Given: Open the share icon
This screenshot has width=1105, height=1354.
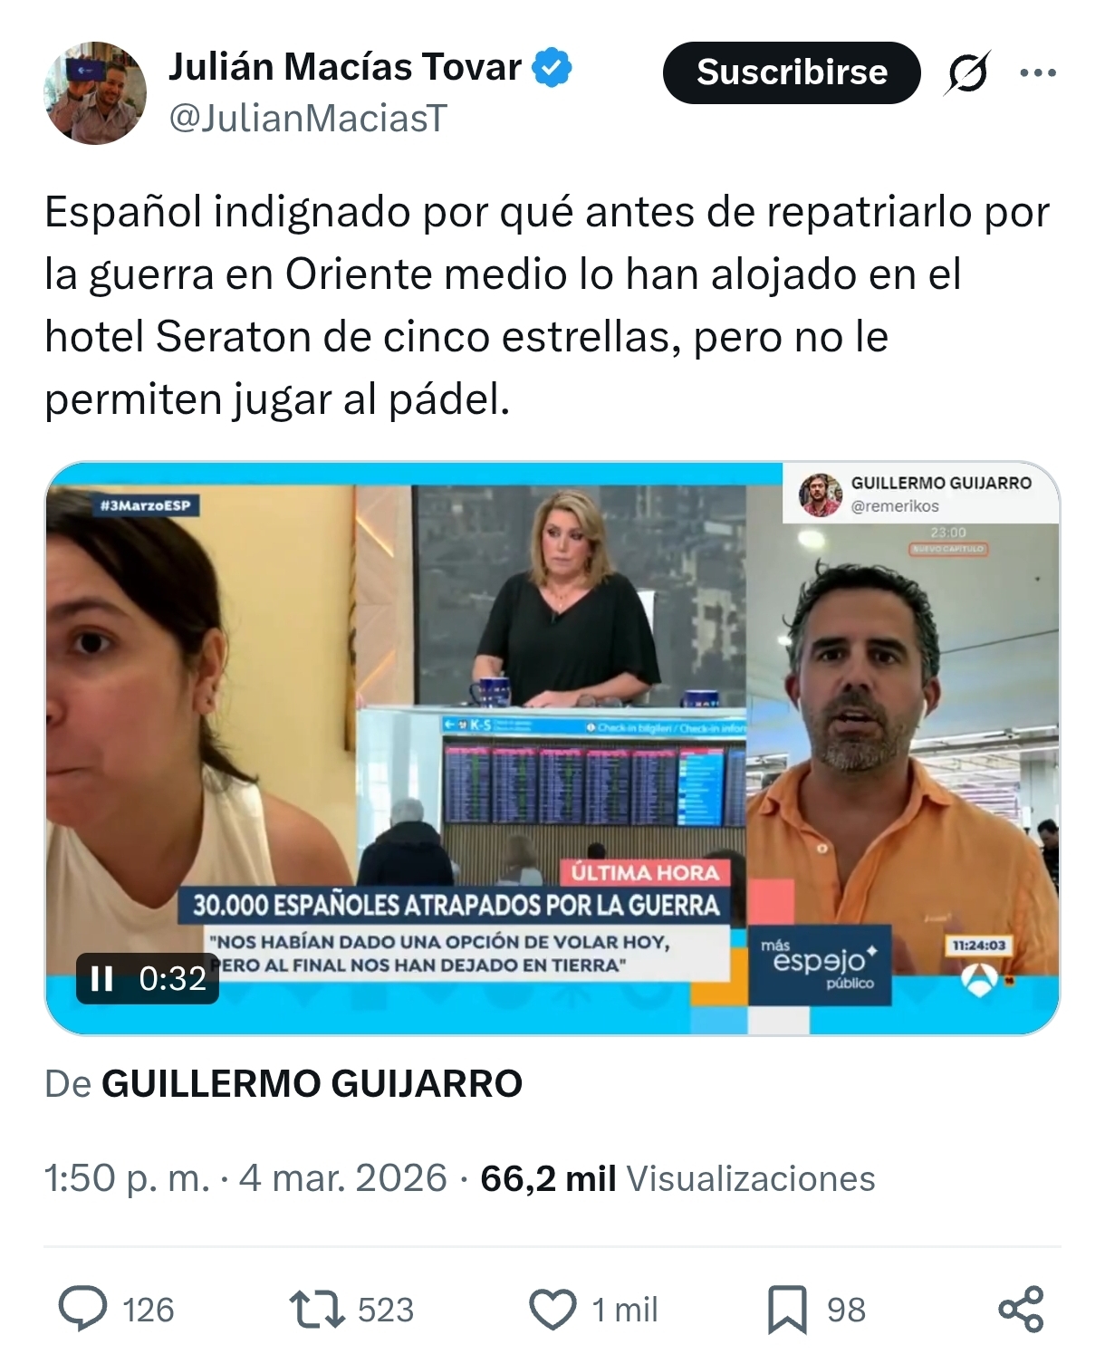Looking at the screenshot, I should point(1021,1310).
